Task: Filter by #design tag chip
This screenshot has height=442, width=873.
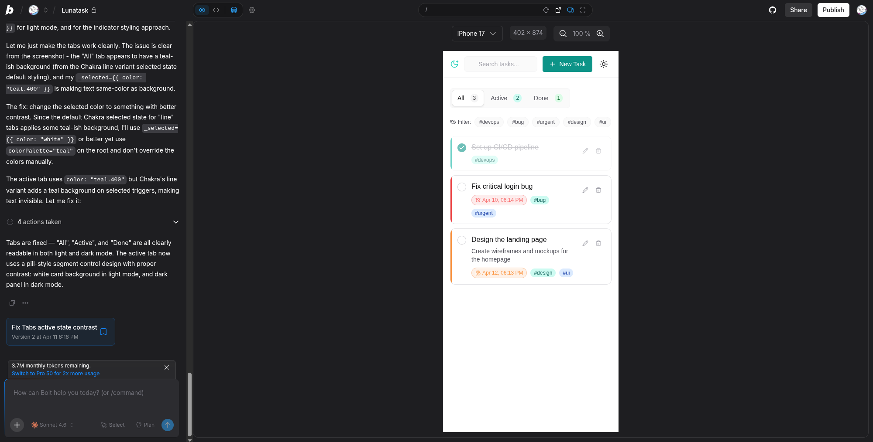Action: pyautogui.click(x=577, y=122)
